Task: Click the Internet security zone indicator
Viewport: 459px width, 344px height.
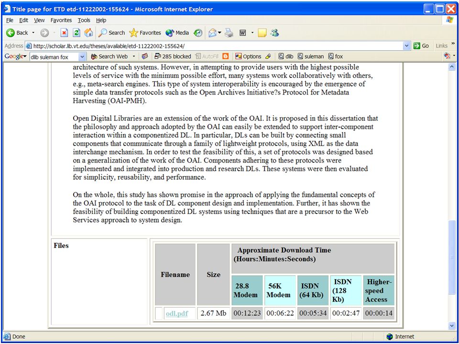Action: point(400,337)
